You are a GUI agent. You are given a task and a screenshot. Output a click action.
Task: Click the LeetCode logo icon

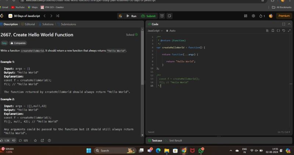[2, 16]
